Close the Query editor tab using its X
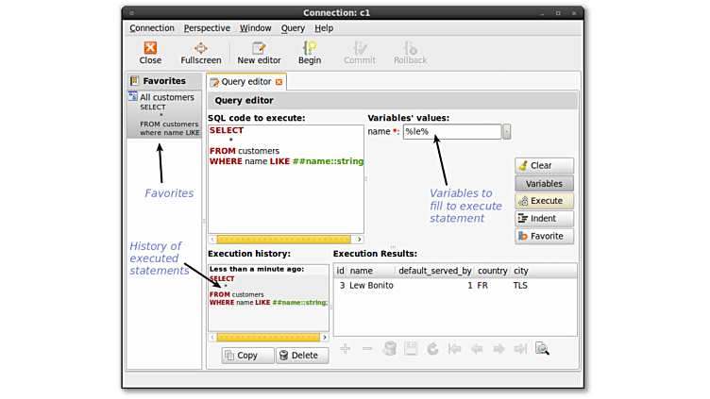710x399 pixels. click(279, 82)
